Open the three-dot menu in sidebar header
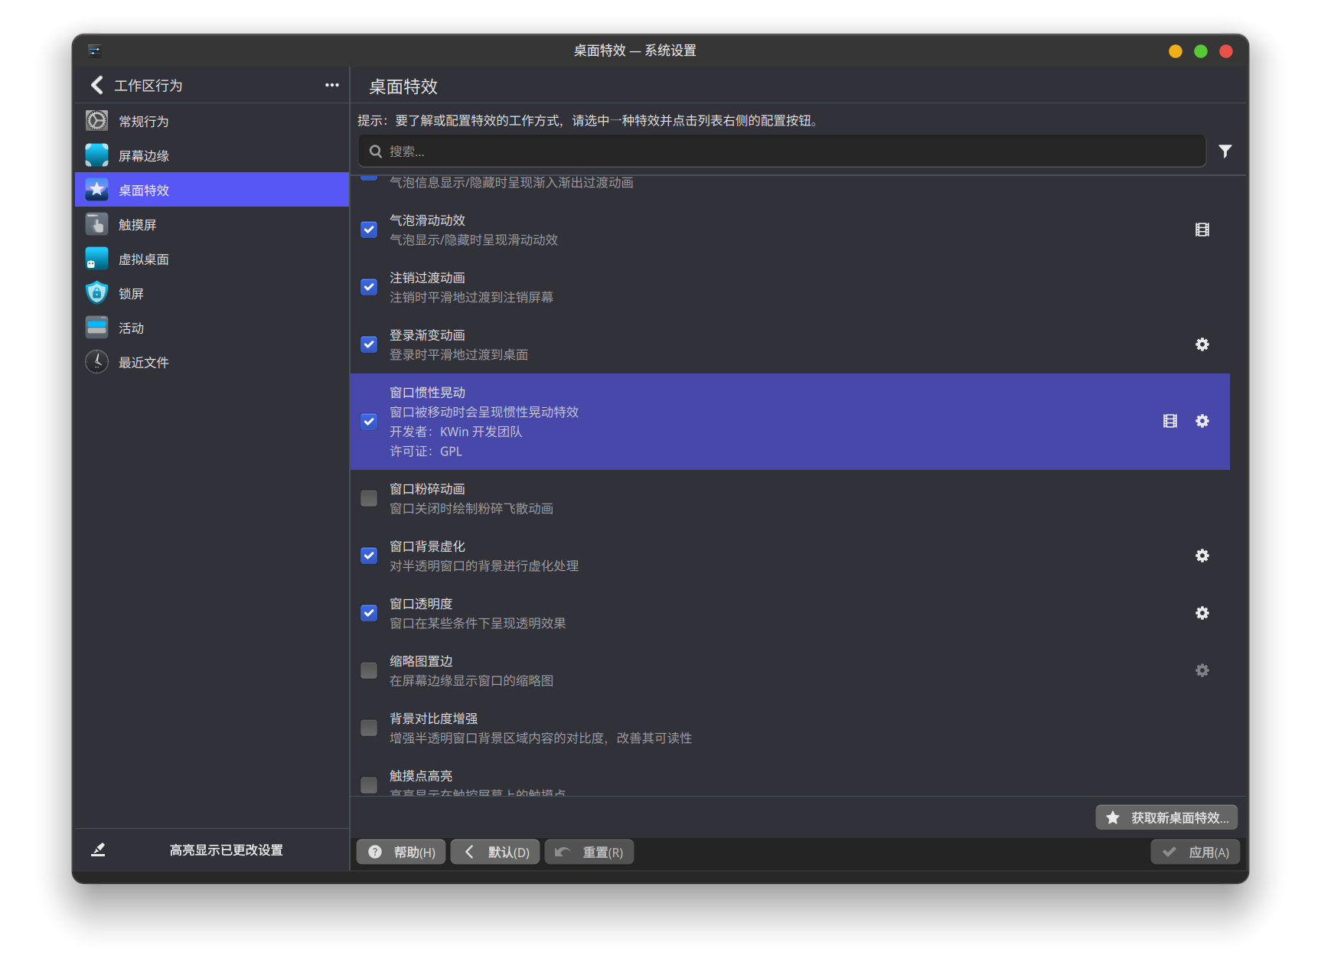This screenshot has height=965, width=1321. [x=331, y=85]
